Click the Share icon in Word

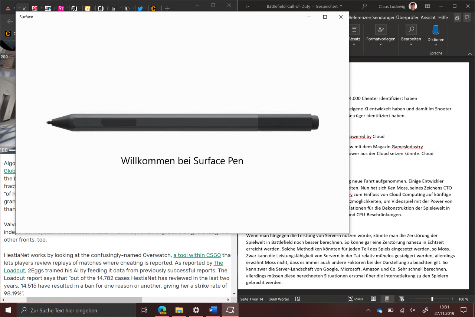tap(457, 17)
